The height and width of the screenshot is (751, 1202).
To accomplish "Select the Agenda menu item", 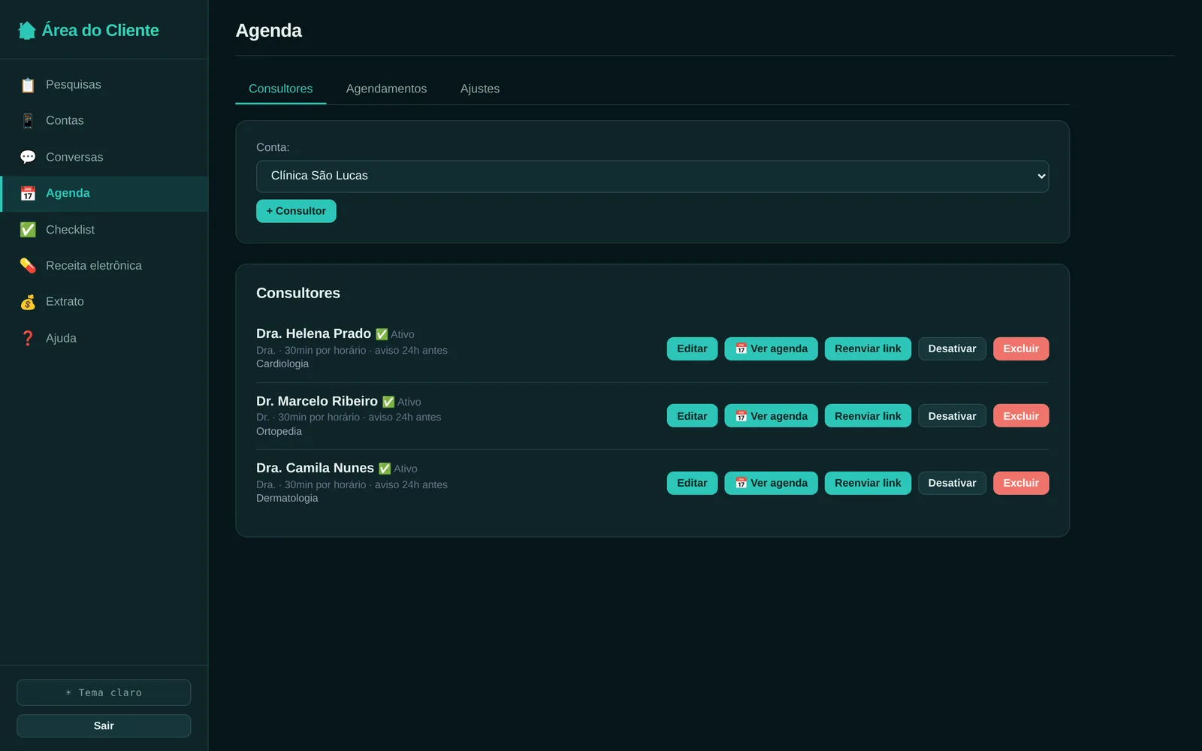I will coord(104,194).
